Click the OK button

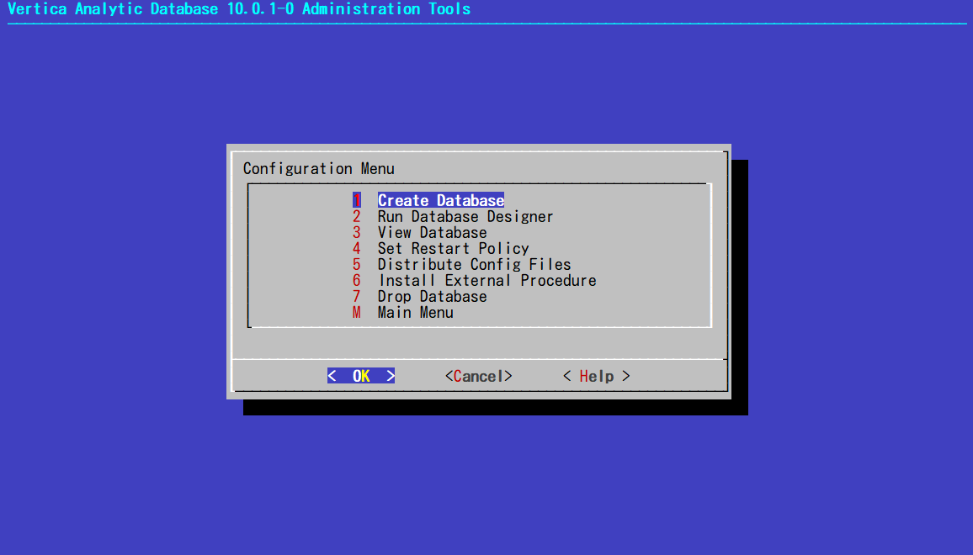361,376
